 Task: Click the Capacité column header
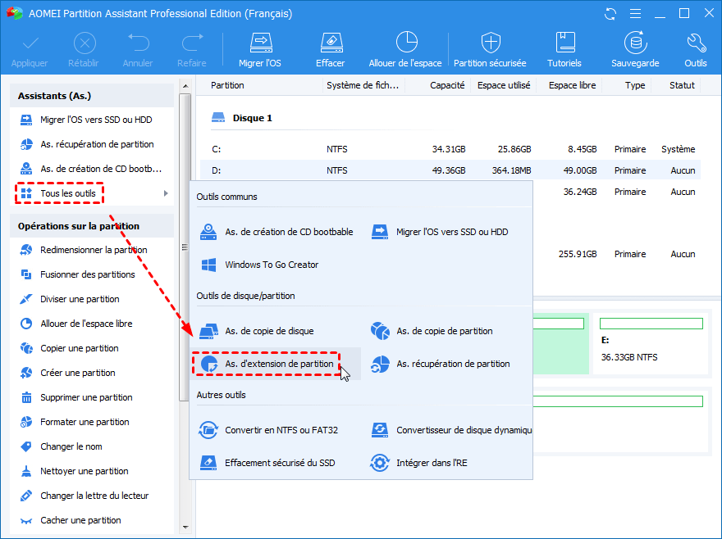coord(447,85)
